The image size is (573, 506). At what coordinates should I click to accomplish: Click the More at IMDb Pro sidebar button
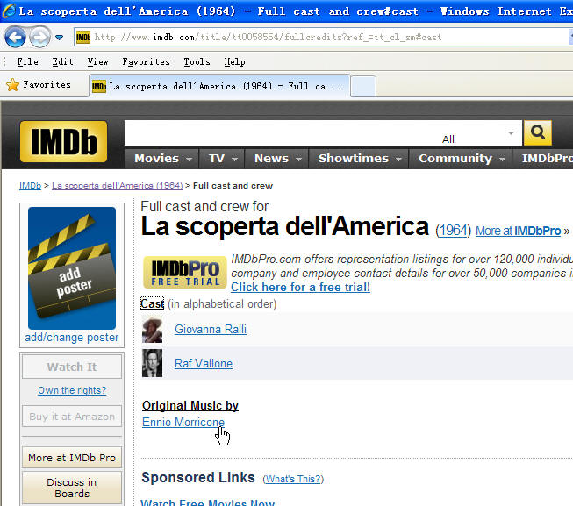coord(72,458)
